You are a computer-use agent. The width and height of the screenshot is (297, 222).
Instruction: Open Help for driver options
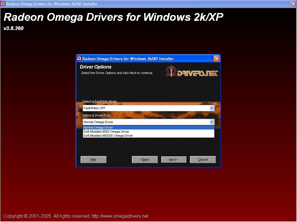pyautogui.click(x=93, y=159)
